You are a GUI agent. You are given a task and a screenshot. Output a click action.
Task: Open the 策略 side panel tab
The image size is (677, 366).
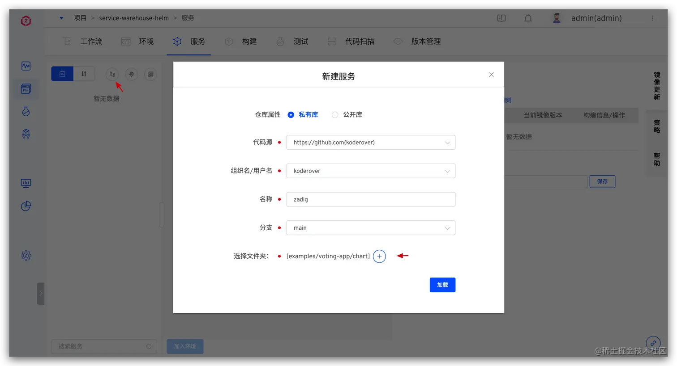(x=657, y=126)
